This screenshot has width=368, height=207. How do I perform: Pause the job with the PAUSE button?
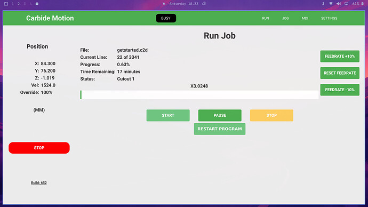[x=220, y=115]
